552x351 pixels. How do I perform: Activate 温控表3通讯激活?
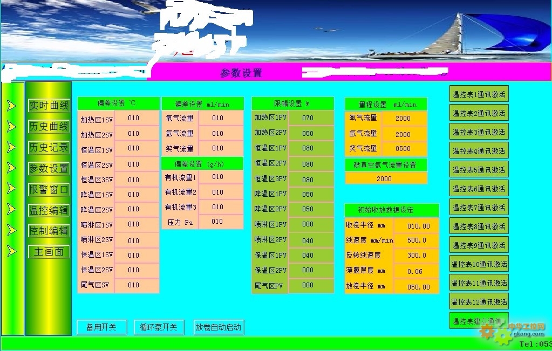pos(479,132)
